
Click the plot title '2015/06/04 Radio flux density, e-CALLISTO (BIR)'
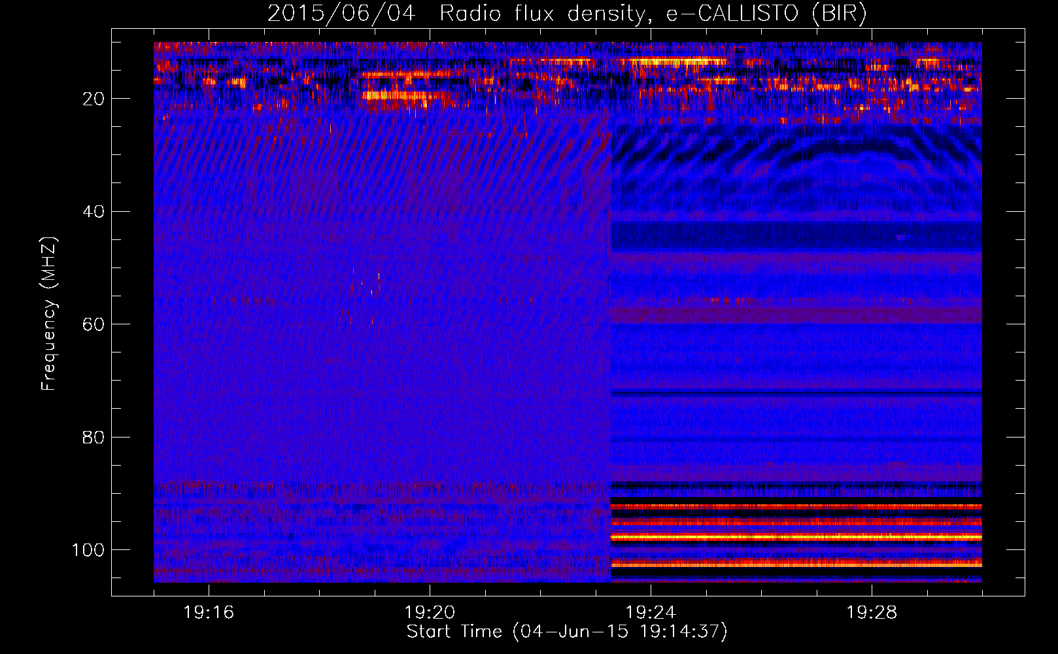[x=567, y=13]
